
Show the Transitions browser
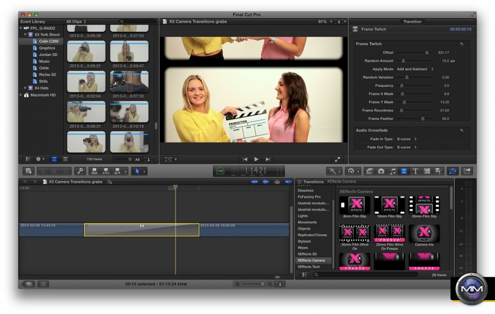click(404, 171)
